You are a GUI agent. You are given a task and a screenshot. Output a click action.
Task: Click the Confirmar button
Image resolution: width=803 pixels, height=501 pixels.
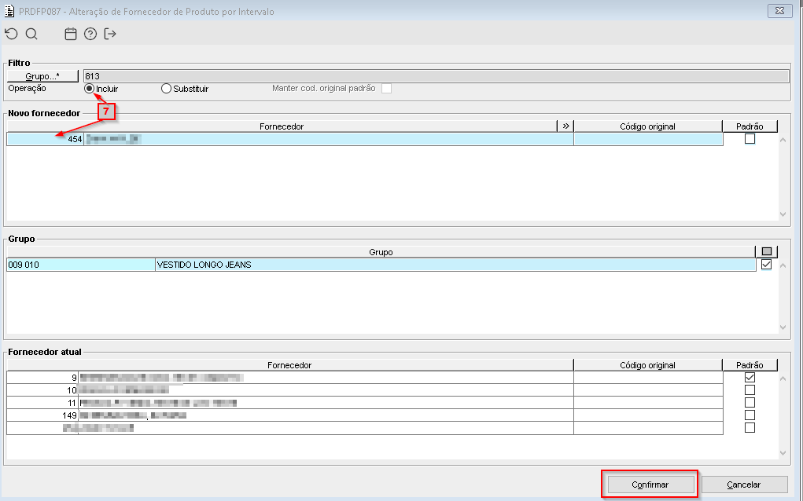650,485
